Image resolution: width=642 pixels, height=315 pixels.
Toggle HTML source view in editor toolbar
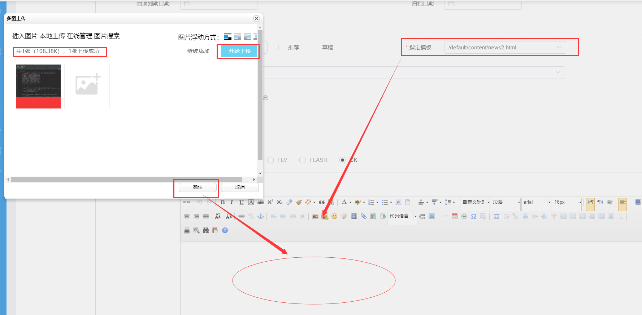pyautogui.click(x=186, y=202)
